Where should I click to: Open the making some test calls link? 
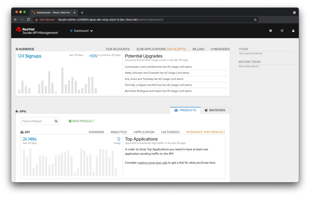[x=152, y=163]
